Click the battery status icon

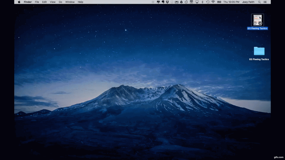219,2
